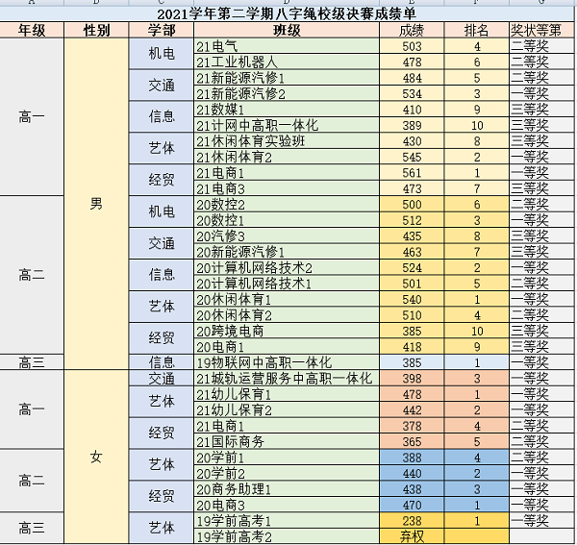This screenshot has width=577, height=545.
Task: Click the score cell with 561
Action: 412,172
